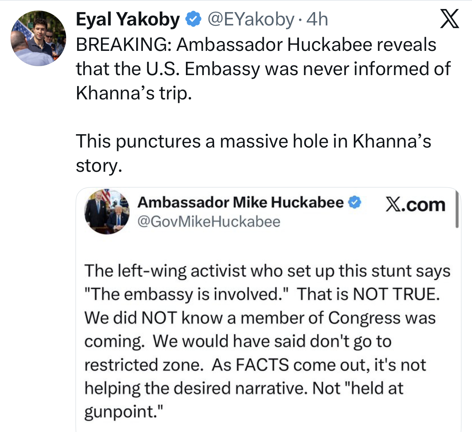Click the "held at gunpoint" quote text
472x432 pixels.
[x=244, y=400]
